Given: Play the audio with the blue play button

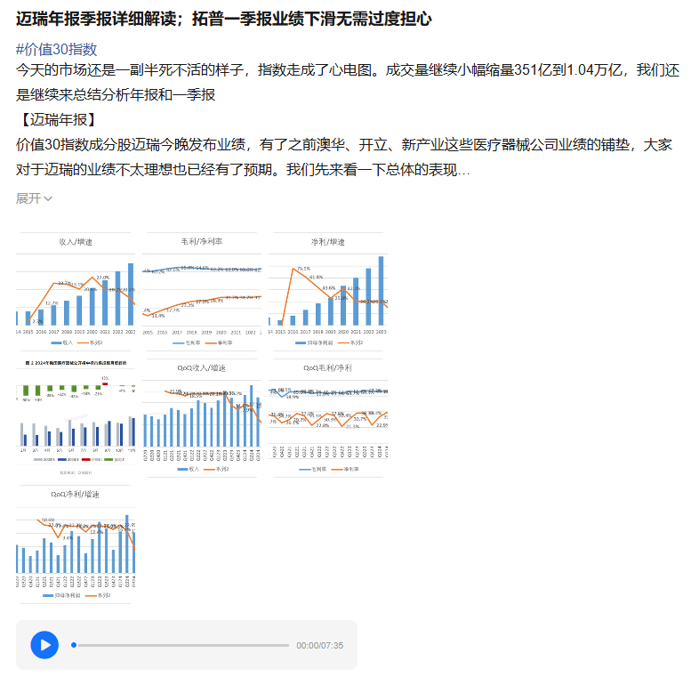Looking at the screenshot, I should click(44, 645).
